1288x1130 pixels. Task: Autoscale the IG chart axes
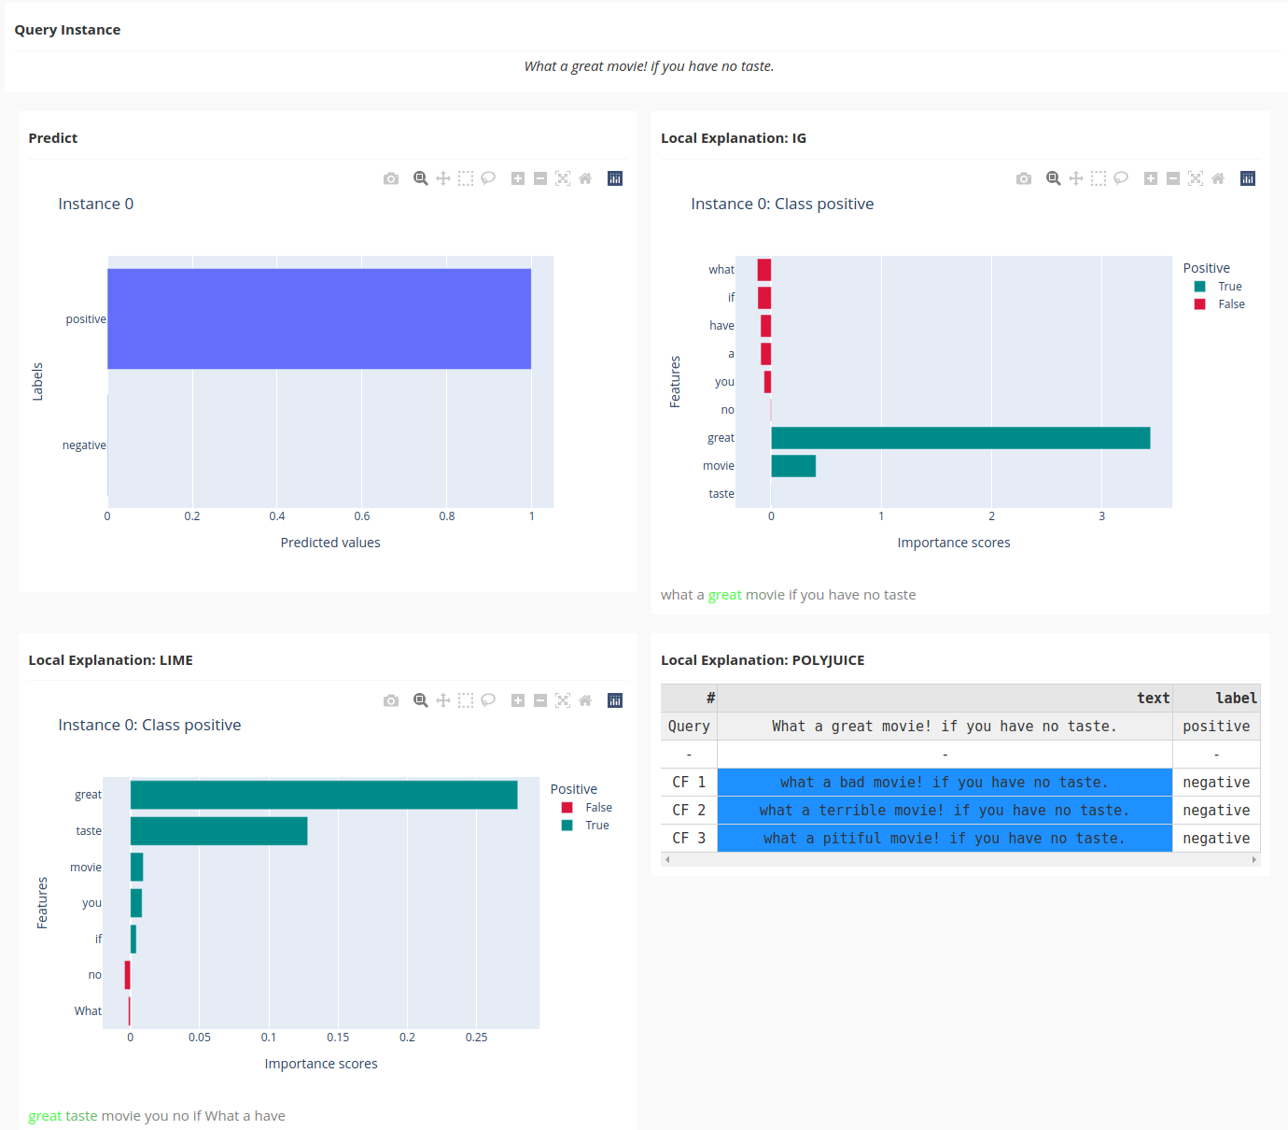click(x=1196, y=178)
